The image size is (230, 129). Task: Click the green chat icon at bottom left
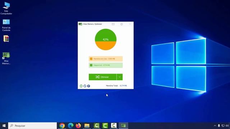[x=81, y=86]
